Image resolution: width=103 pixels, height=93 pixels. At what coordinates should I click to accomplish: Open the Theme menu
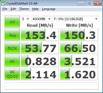click(24, 9)
